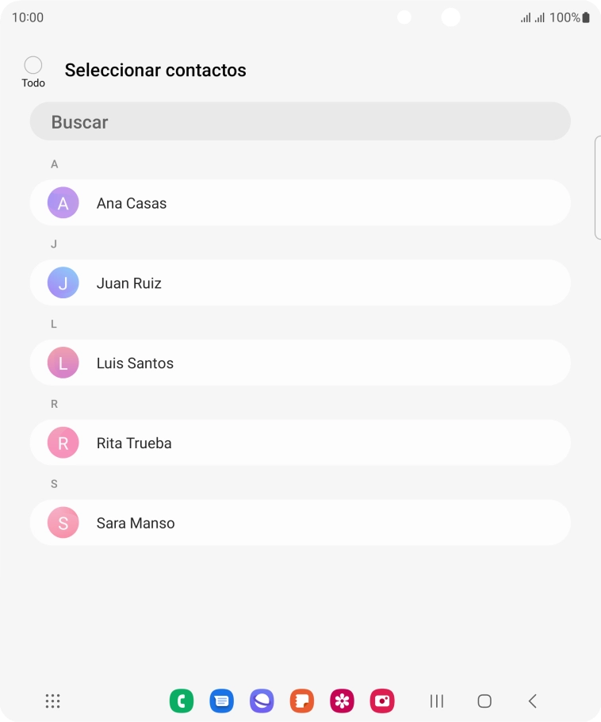This screenshot has width=601, height=722.
Task: Pick Rita Trueba contact entry
Action: [300, 443]
